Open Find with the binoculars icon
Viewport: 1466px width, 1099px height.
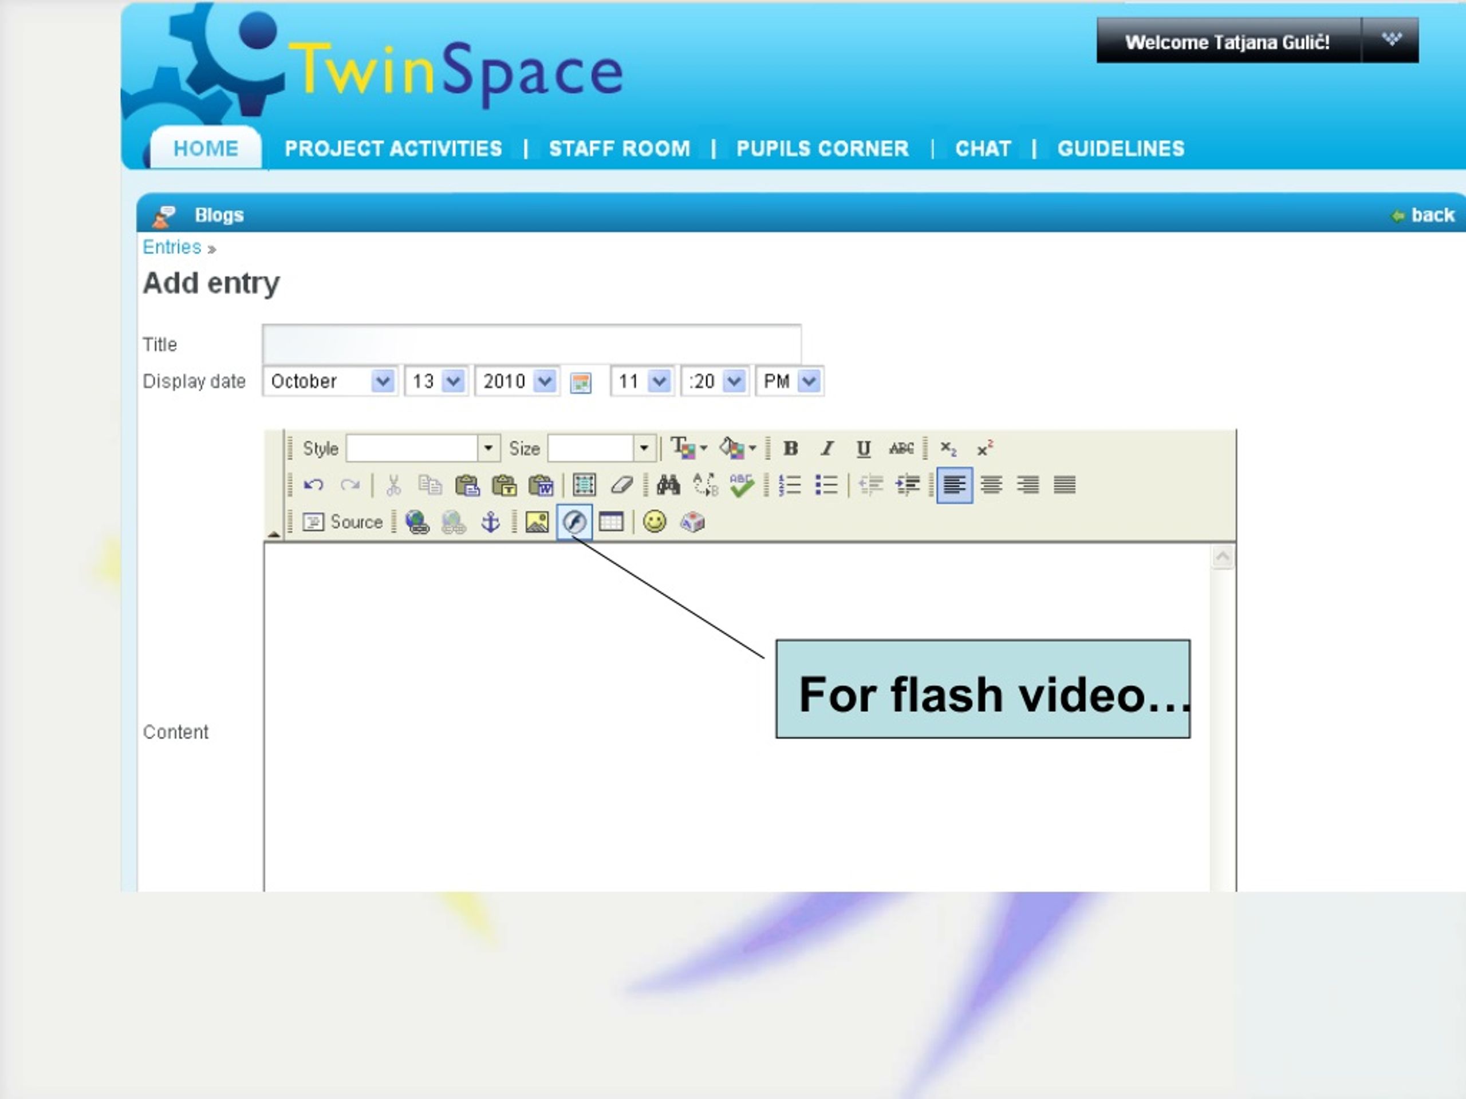[668, 485]
